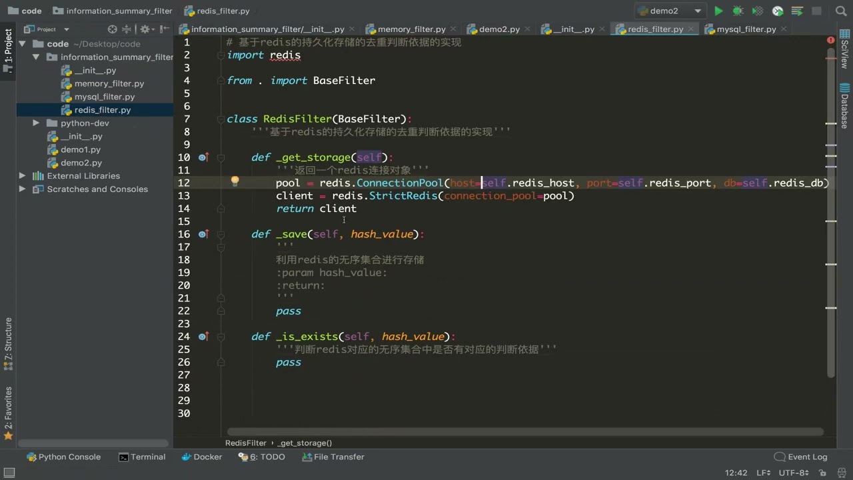Expand Scratches and Consoles node

pos(22,189)
